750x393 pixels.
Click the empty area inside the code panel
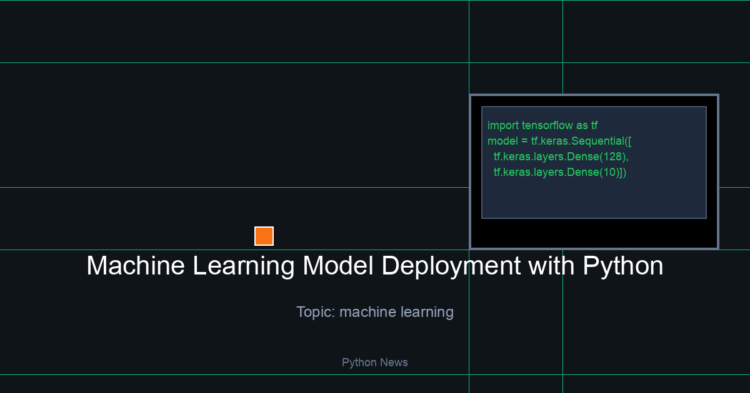594,200
